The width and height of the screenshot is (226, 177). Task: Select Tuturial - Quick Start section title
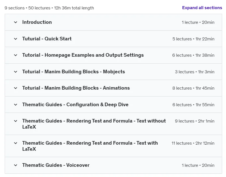coord(47,39)
